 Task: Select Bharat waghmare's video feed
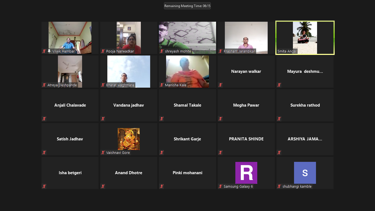129,71
